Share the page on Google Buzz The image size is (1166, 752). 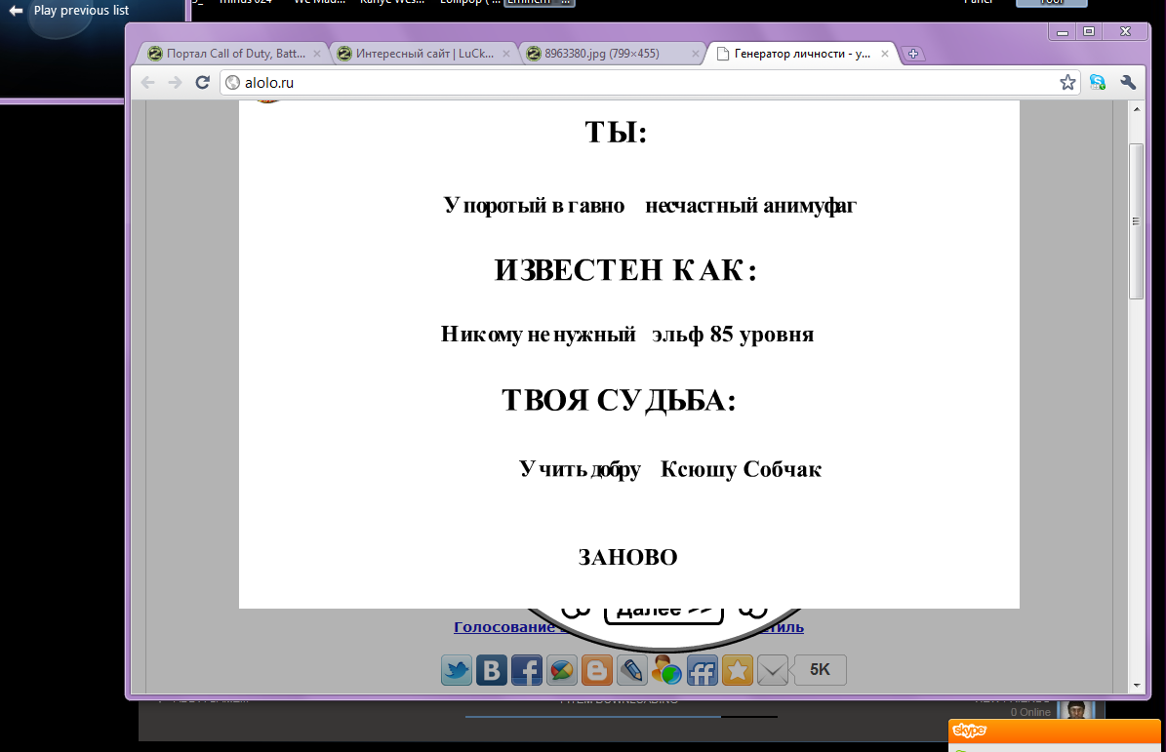point(562,670)
